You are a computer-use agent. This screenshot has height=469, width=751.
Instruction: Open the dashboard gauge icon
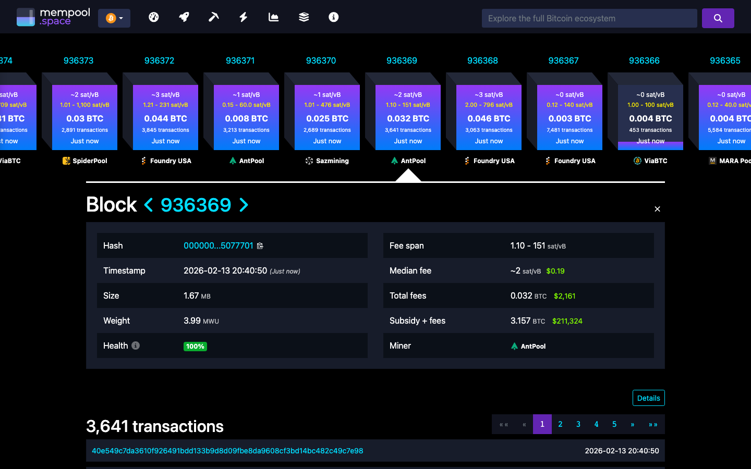click(x=154, y=17)
